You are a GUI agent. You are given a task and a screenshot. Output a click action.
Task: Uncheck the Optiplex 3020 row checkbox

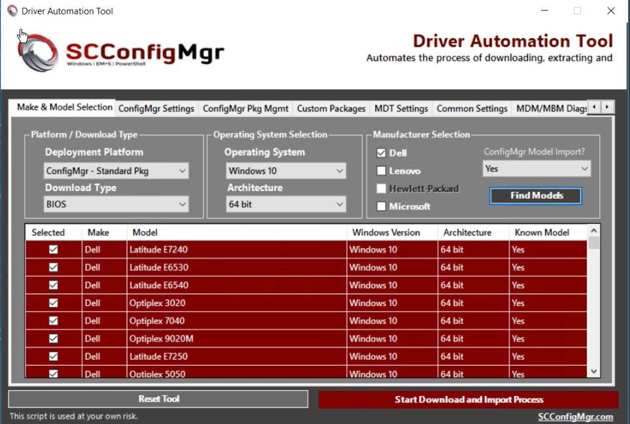coord(54,302)
